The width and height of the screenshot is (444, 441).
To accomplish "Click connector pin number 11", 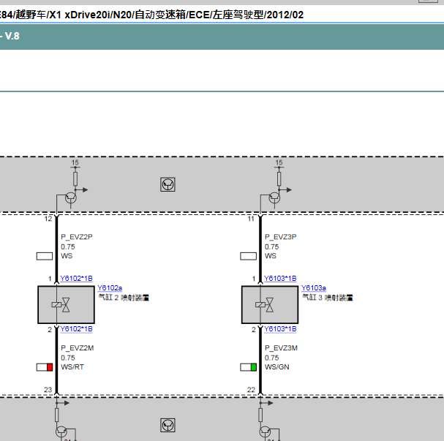I will click(x=251, y=219).
